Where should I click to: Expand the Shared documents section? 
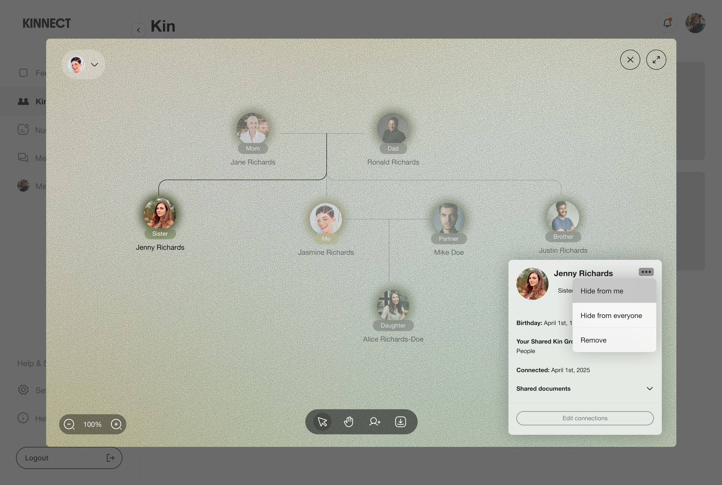[649, 389]
